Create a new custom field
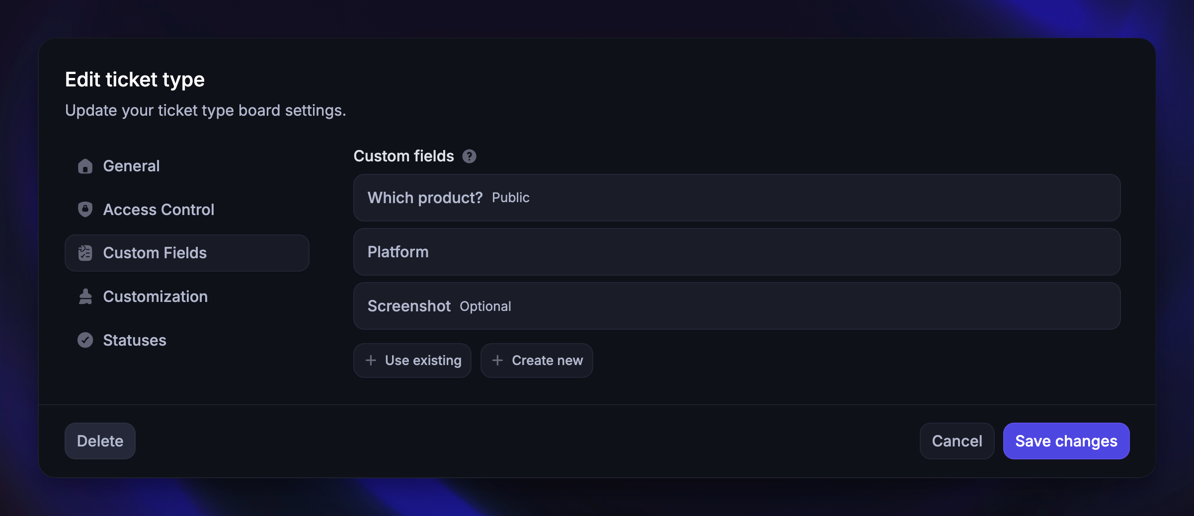 point(537,360)
